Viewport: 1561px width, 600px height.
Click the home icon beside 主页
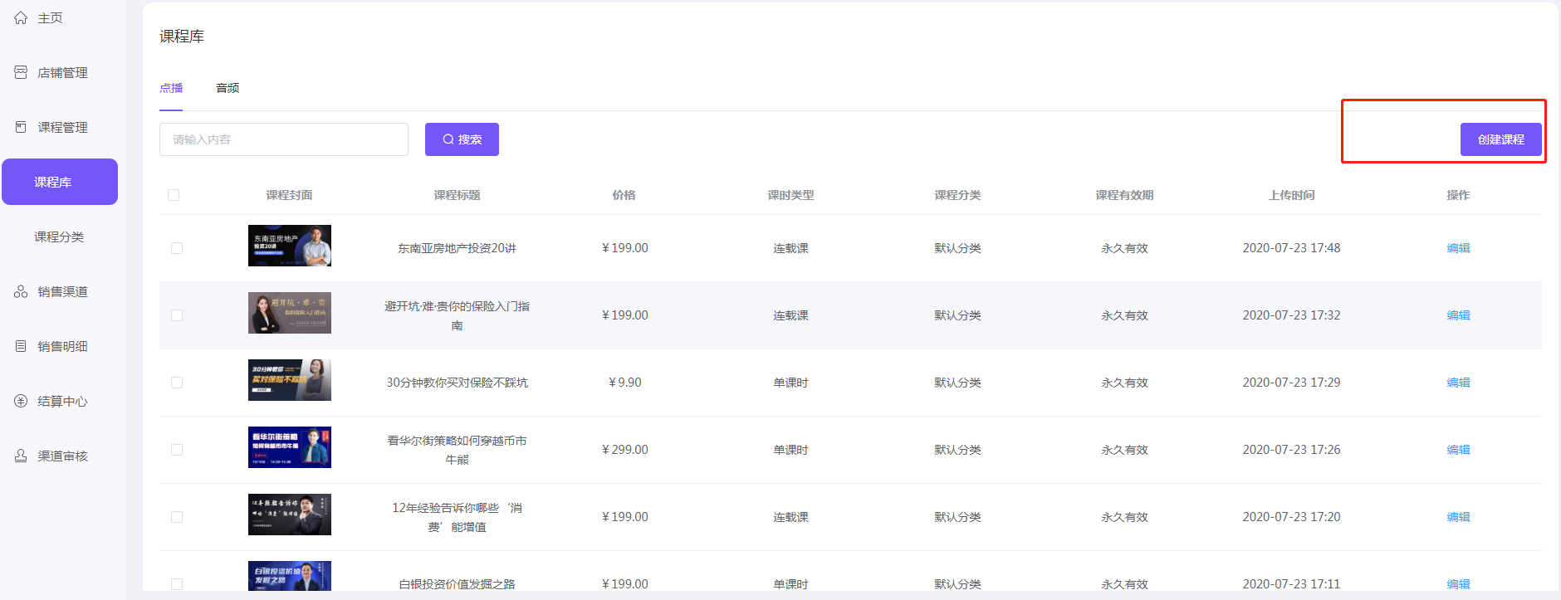click(21, 18)
